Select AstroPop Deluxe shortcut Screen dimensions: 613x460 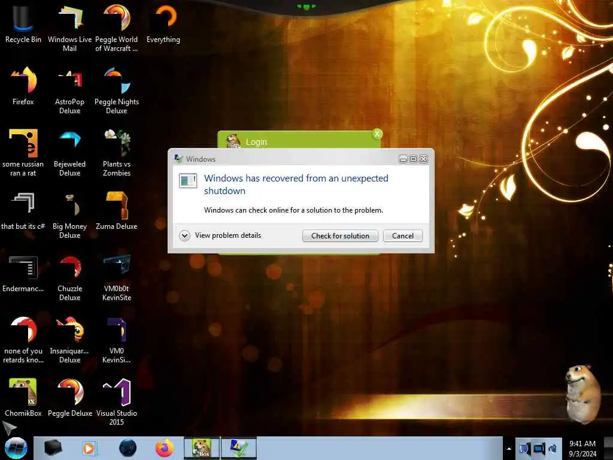click(x=69, y=91)
